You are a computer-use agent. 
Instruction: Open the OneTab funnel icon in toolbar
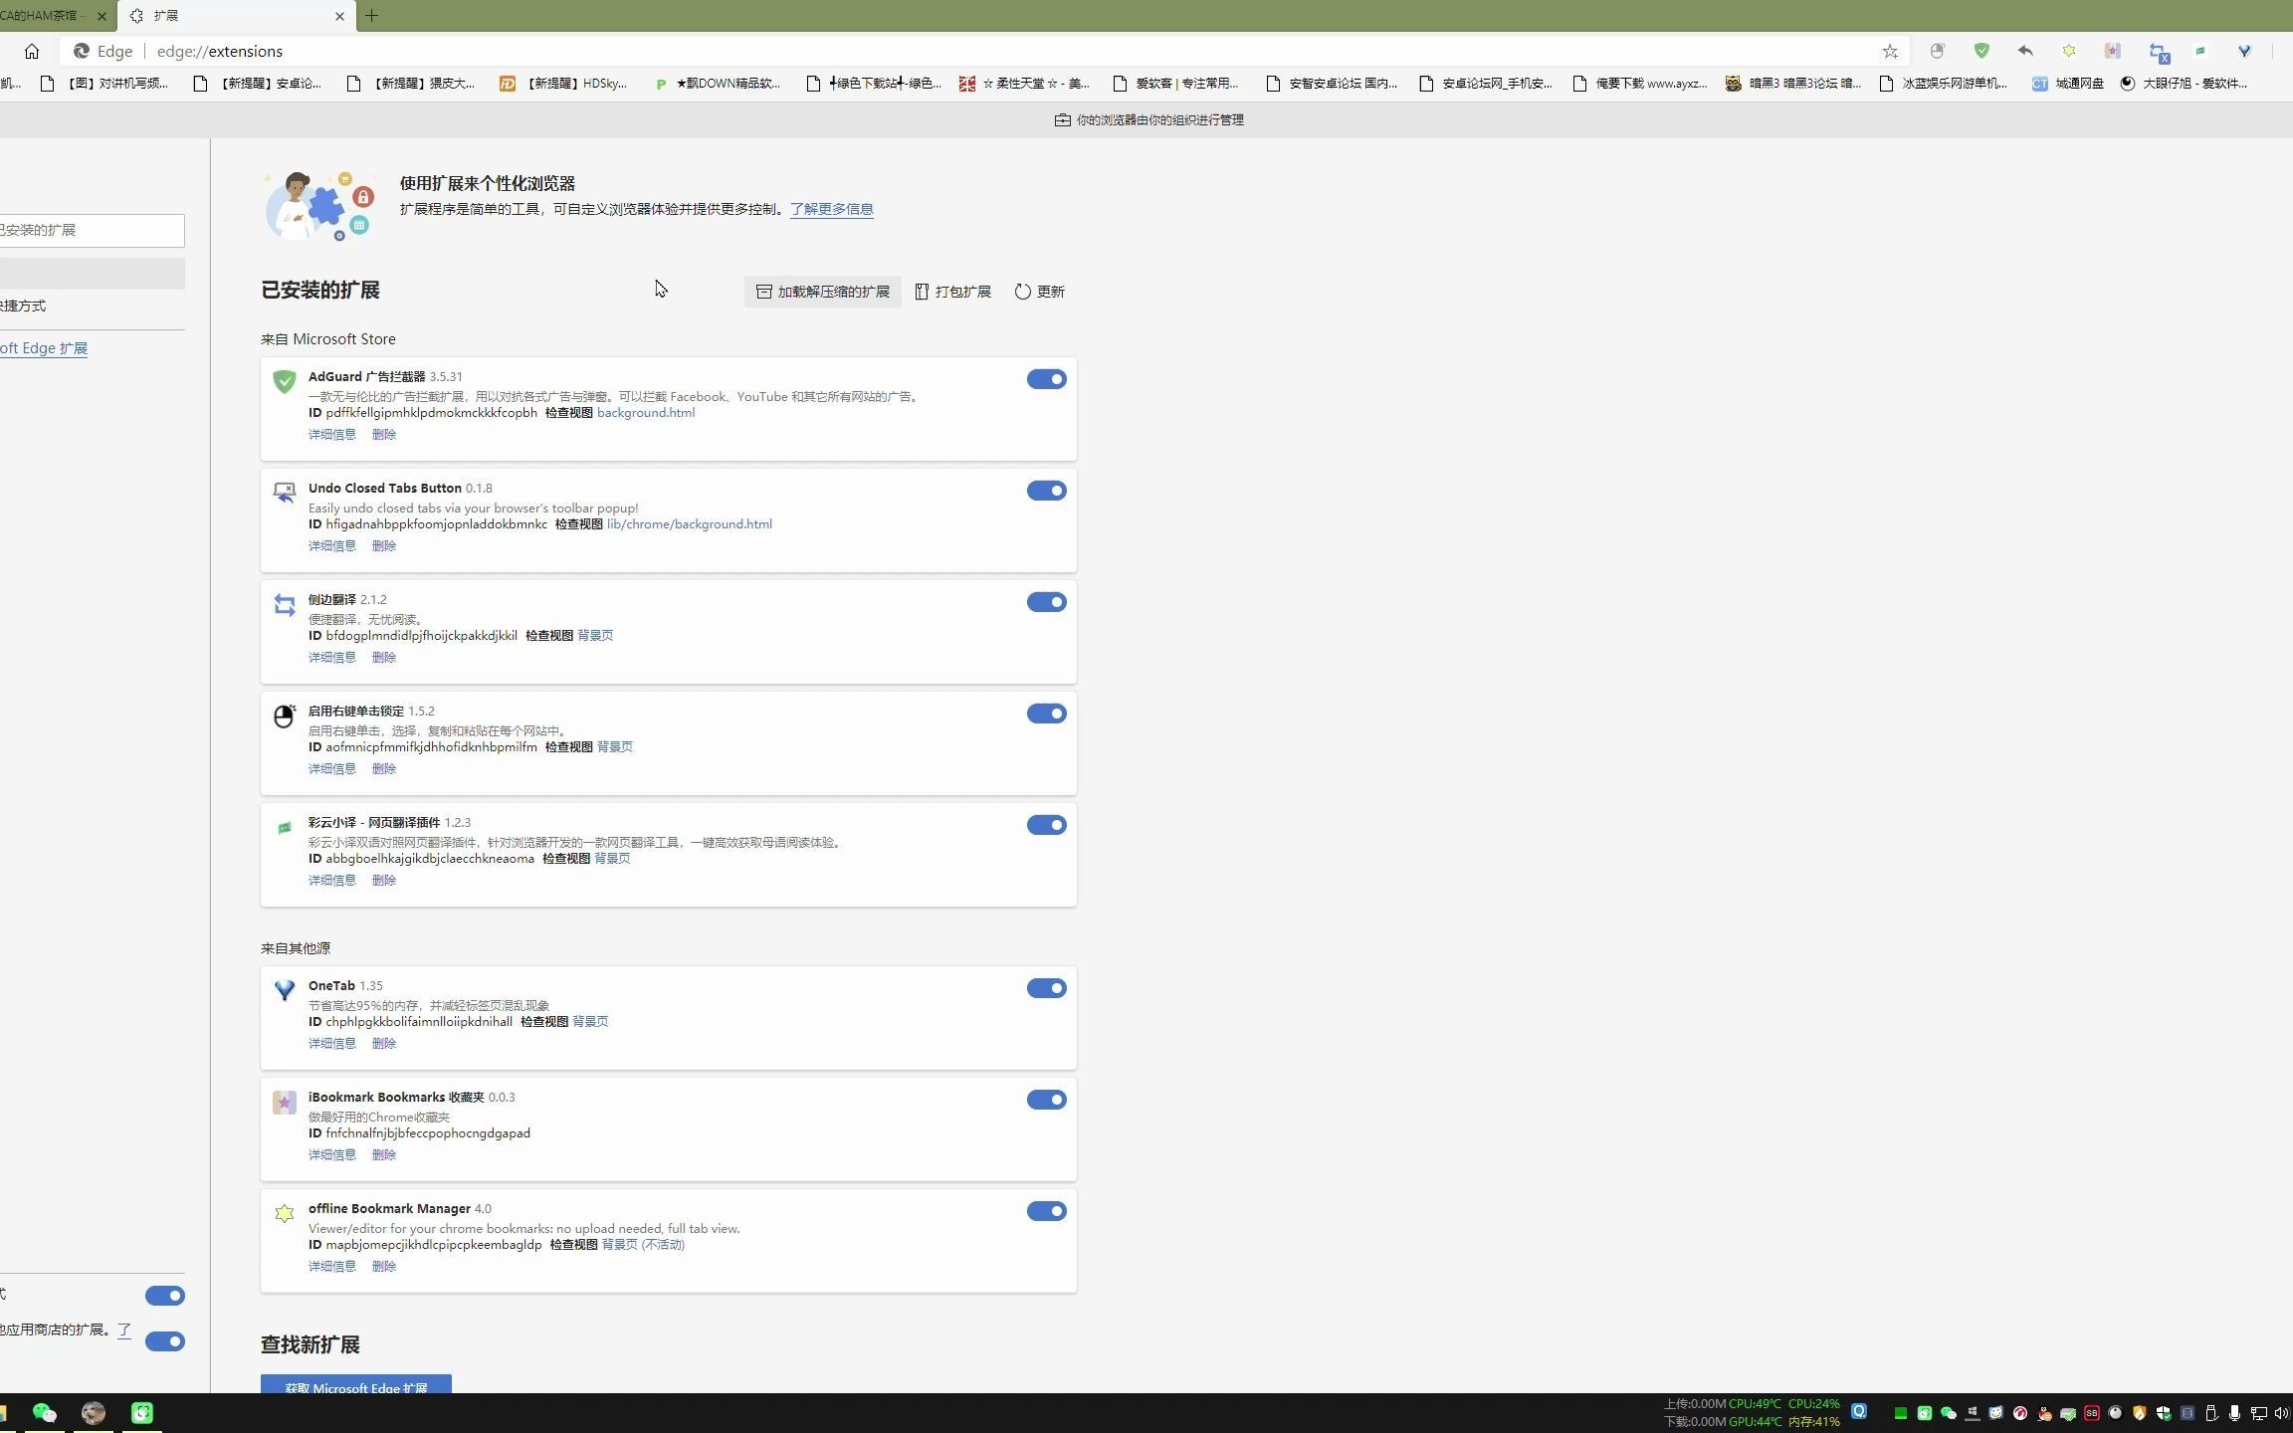tap(2244, 51)
